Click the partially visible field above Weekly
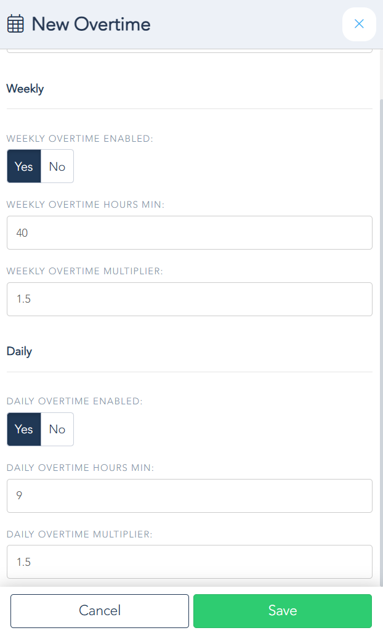 pyautogui.click(x=190, y=51)
